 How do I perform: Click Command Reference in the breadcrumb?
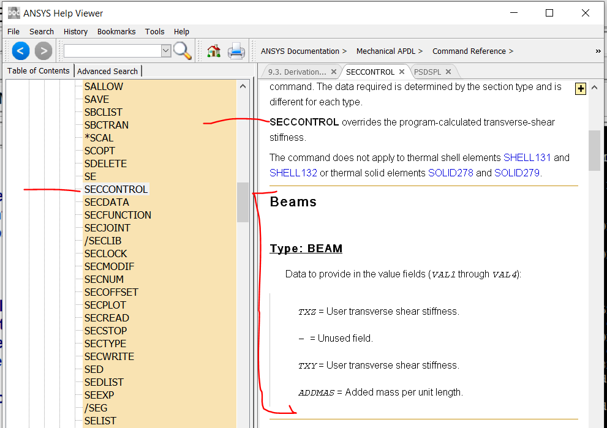click(469, 51)
